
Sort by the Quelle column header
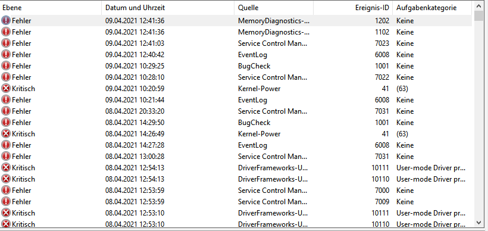tap(274, 8)
